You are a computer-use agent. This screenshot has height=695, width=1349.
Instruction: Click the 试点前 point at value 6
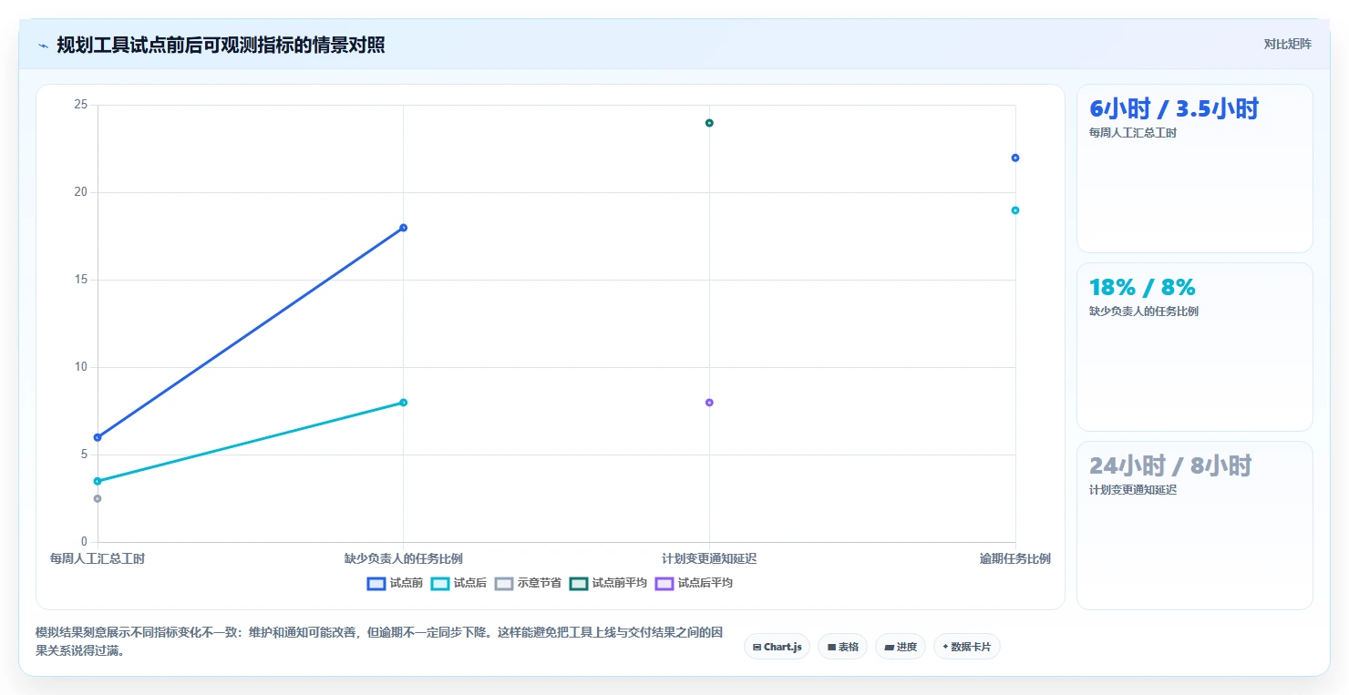tap(98, 437)
